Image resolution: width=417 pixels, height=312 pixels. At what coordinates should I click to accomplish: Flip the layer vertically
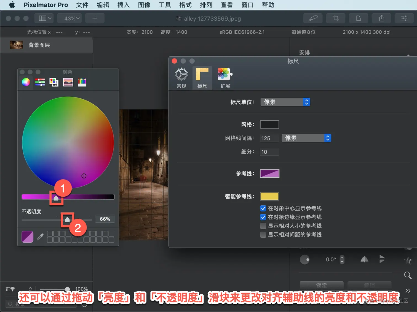(382, 259)
